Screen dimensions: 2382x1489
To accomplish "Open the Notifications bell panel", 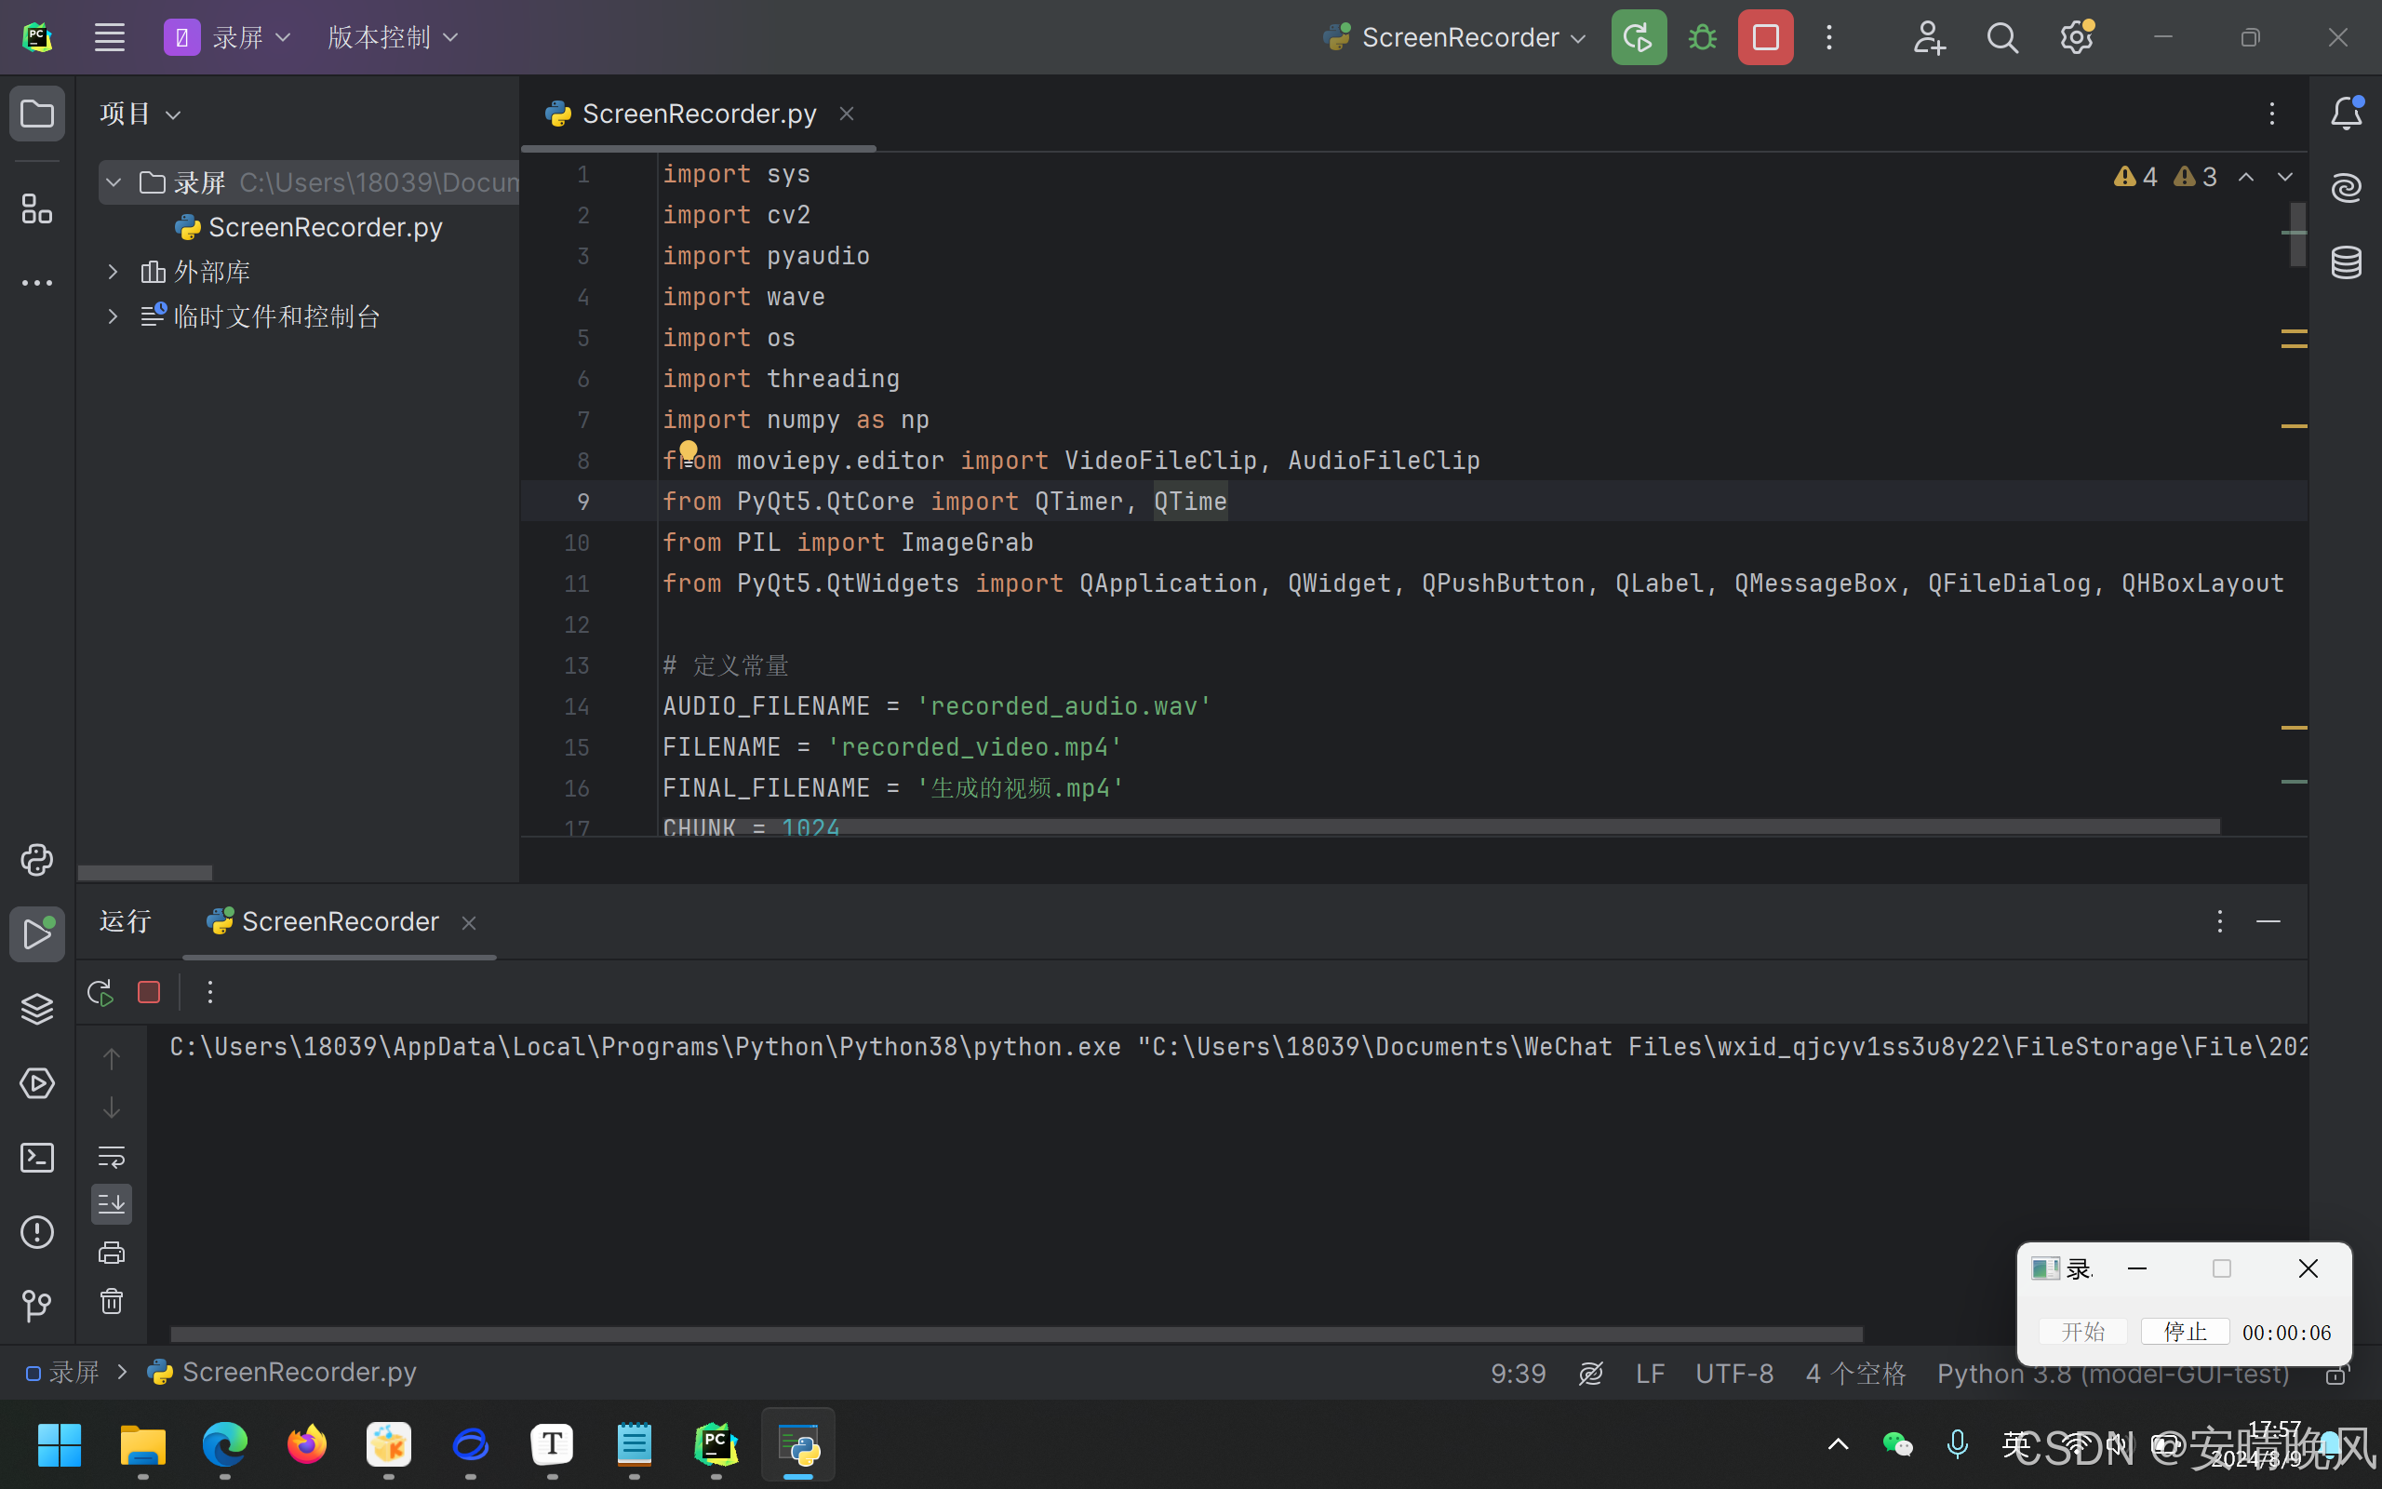I will [x=2347, y=114].
